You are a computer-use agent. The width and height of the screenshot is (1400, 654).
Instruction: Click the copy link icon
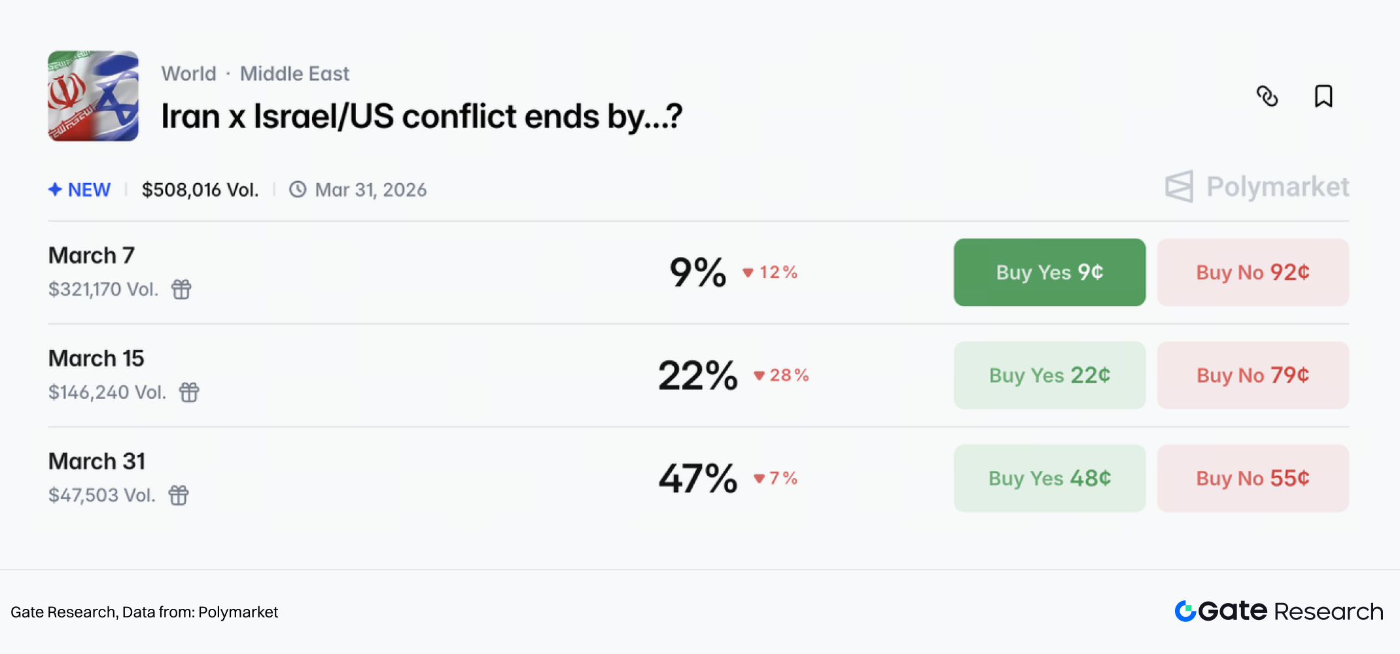click(x=1267, y=96)
